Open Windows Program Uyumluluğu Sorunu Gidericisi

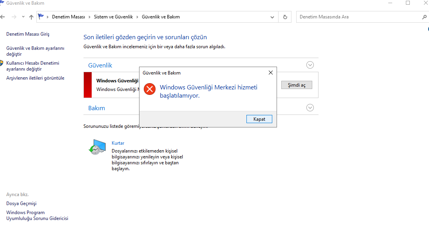click(x=37, y=215)
